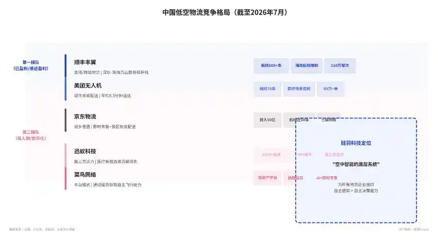Click the 三级网络 tag

click(x=329, y=120)
